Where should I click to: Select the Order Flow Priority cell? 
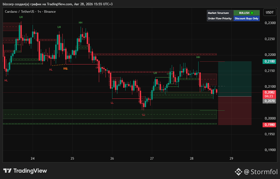pos(220,19)
